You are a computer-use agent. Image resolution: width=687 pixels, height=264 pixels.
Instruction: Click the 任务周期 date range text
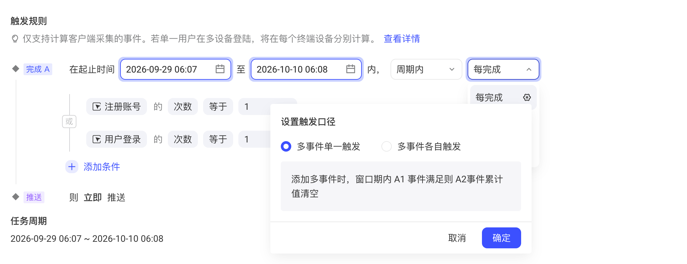click(87, 239)
